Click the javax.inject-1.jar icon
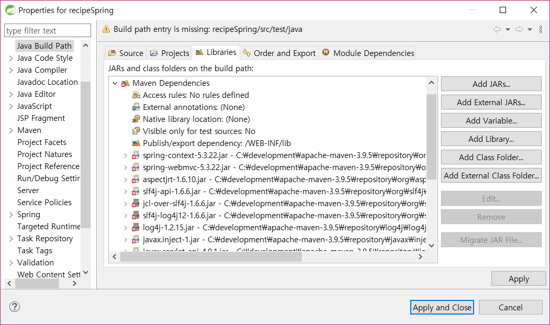This screenshot has height=325, width=550. (136, 240)
